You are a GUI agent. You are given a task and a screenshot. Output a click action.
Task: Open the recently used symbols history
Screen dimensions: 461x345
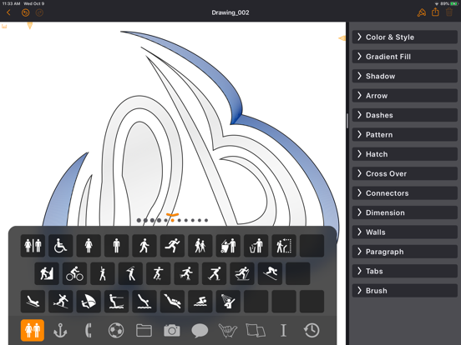point(312,330)
